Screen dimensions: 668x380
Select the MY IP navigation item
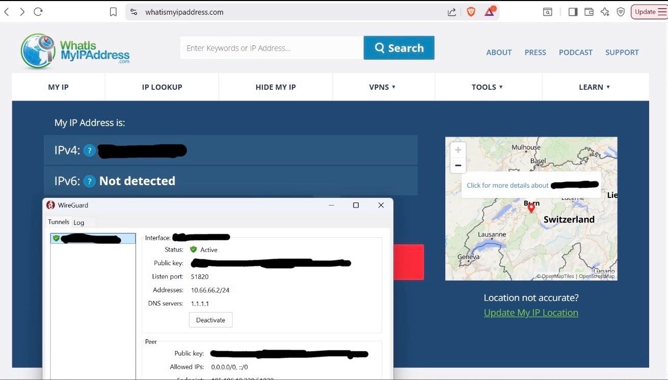click(x=58, y=87)
